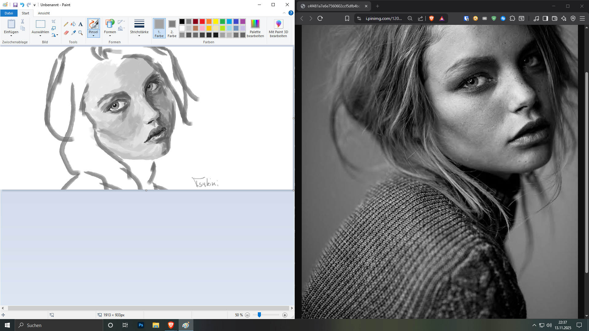Toggle Brave Shields icon in address bar
This screenshot has height=331, width=589.
(x=432, y=18)
